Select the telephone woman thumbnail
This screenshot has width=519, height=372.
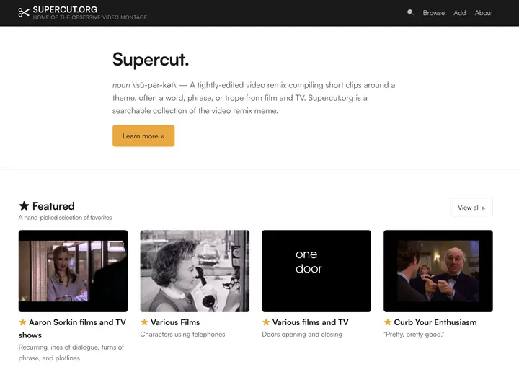point(195,271)
